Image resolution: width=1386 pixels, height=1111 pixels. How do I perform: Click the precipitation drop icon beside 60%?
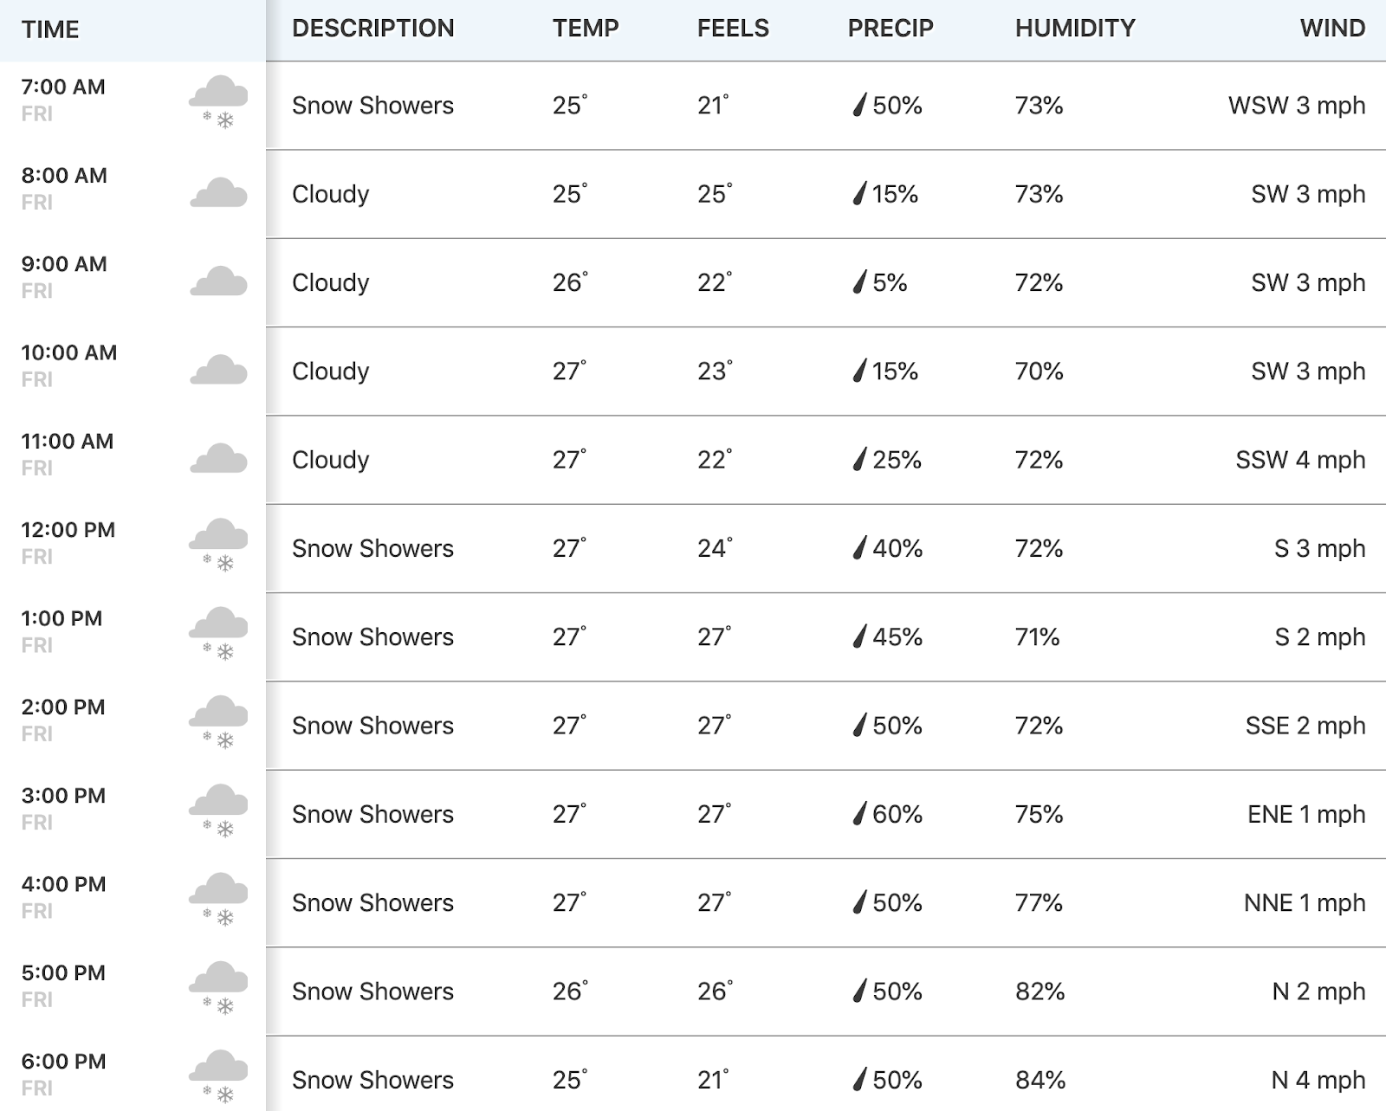(859, 814)
